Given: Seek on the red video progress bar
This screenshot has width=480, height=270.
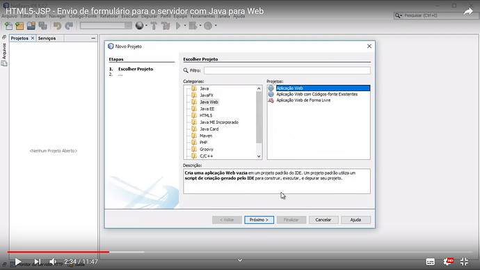Looking at the screenshot, I should click(58, 252).
